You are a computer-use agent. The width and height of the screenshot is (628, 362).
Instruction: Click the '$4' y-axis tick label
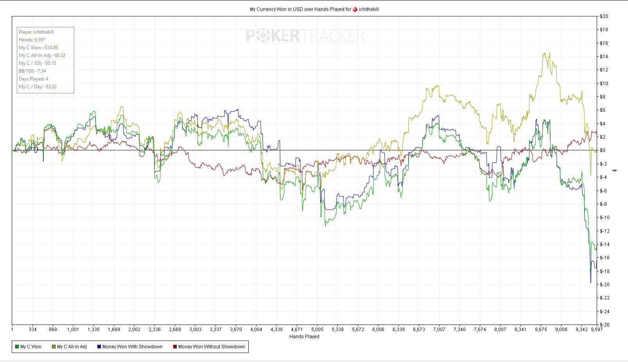point(603,124)
